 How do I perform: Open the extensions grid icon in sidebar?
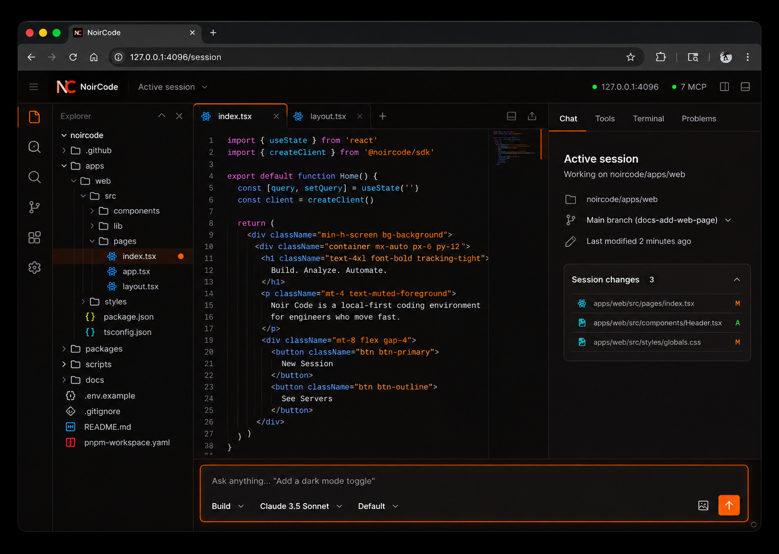point(35,238)
